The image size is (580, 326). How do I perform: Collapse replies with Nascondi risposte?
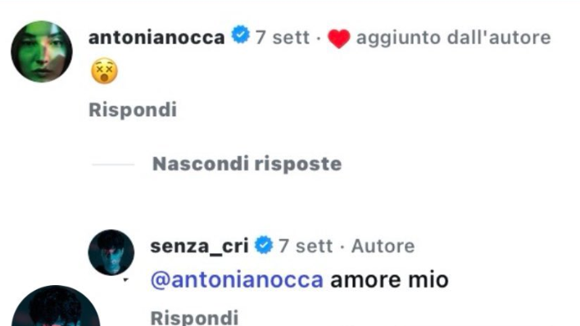tap(247, 164)
